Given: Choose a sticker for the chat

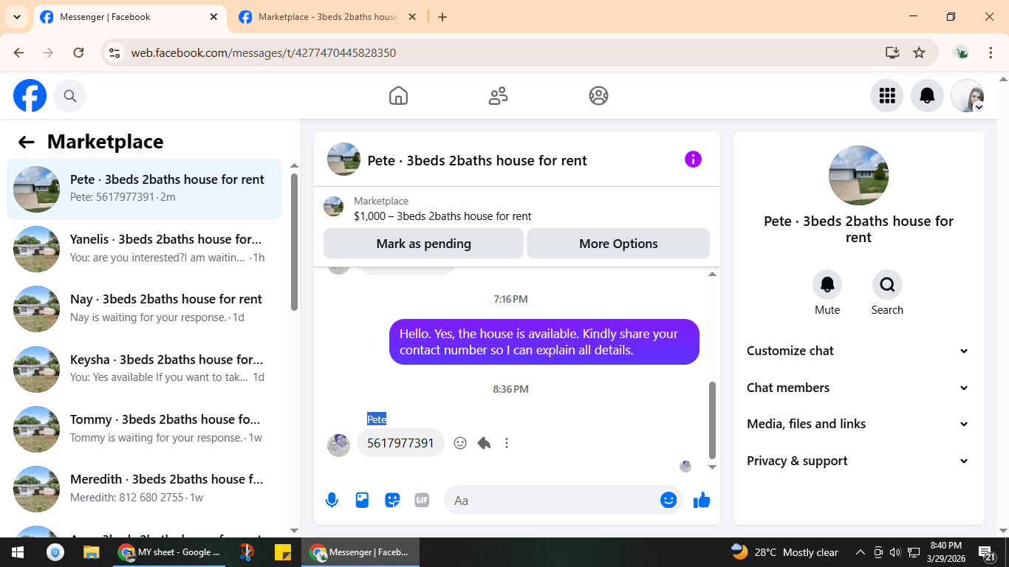Looking at the screenshot, I should pos(392,501).
